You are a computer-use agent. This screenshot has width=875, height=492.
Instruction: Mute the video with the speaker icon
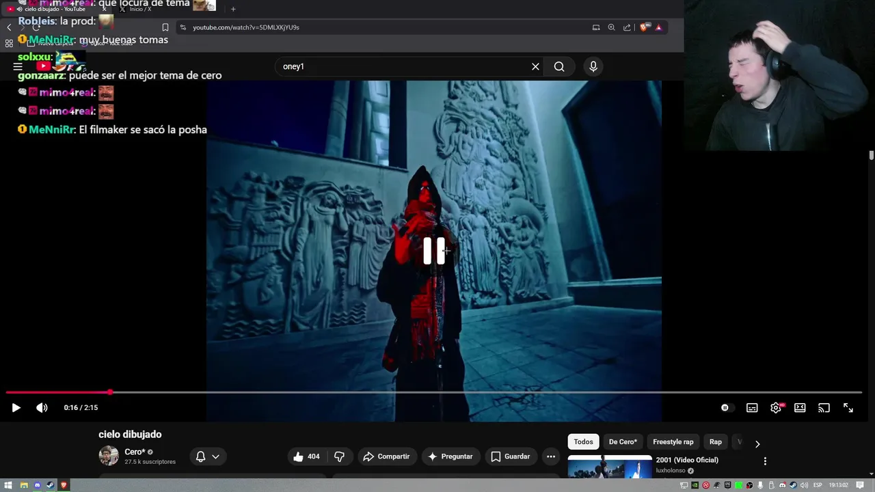tap(42, 408)
